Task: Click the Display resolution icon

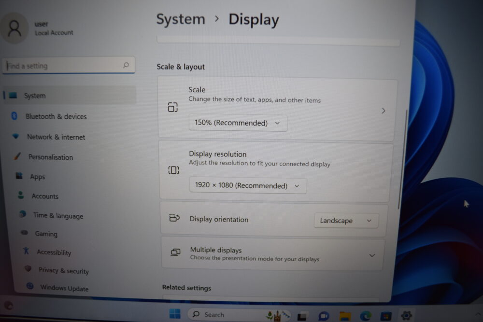Action: coord(173,170)
